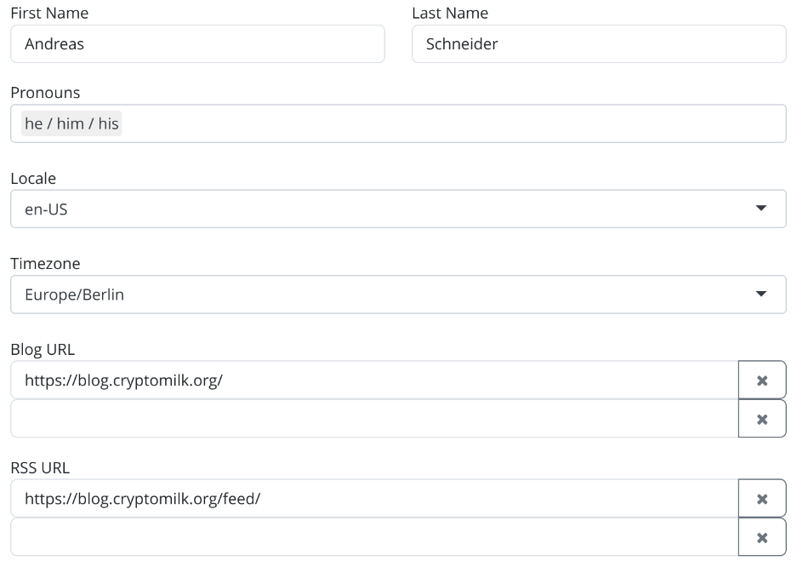
Task: Clear the empty second RSS URL row
Action: coord(762,537)
